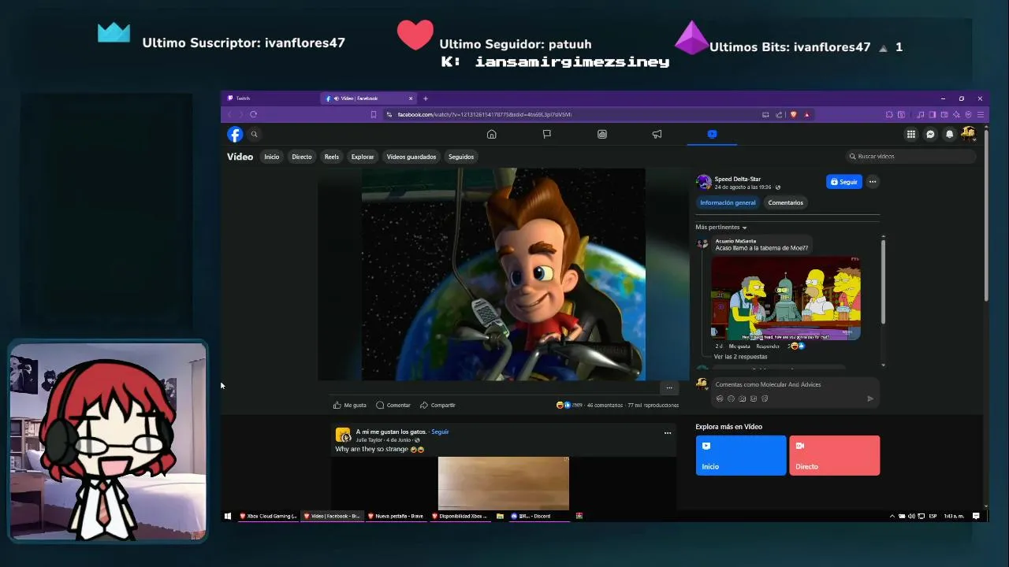
Task: Click the Facebook search magnifier icon
Action: (254, 134)
